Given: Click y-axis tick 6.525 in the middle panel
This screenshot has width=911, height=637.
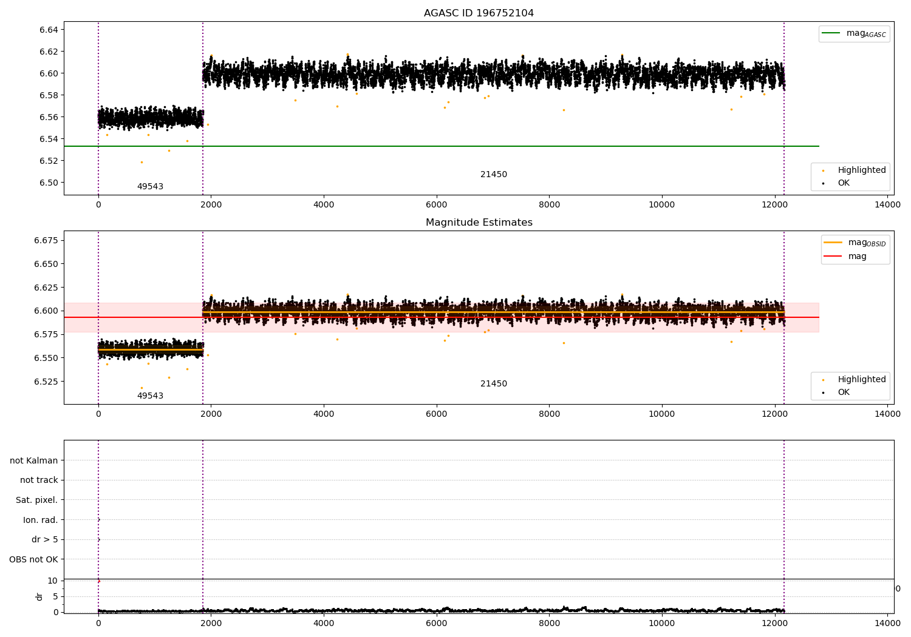Looking at the screenshot, I should [x=46, y=382].
